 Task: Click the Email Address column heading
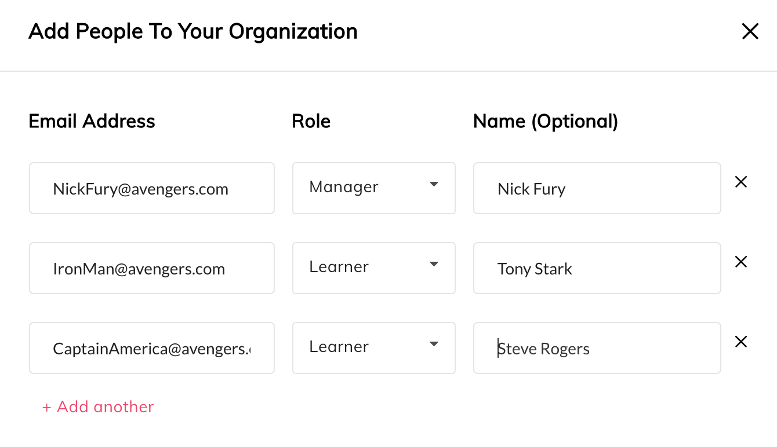92,121
